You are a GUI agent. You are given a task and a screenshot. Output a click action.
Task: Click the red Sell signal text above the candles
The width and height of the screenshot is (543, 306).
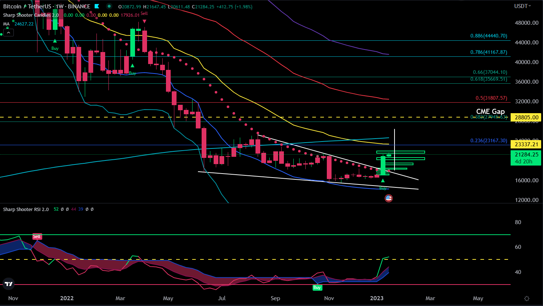[144, 13]
